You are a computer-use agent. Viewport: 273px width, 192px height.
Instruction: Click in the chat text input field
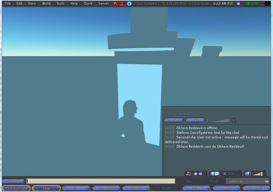[101, 181]
